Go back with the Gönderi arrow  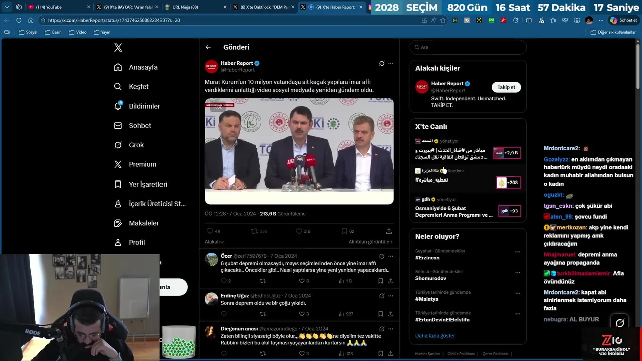(208, 47)
